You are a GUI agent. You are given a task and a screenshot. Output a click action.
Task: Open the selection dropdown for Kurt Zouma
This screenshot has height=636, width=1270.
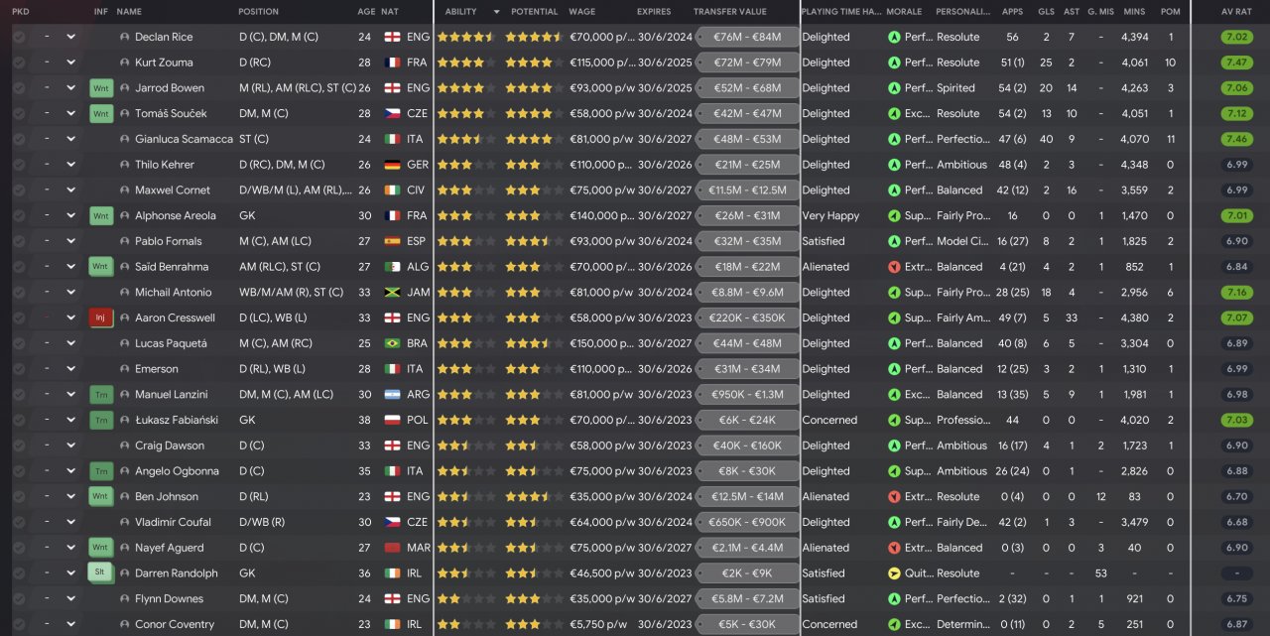coord(70,63)
